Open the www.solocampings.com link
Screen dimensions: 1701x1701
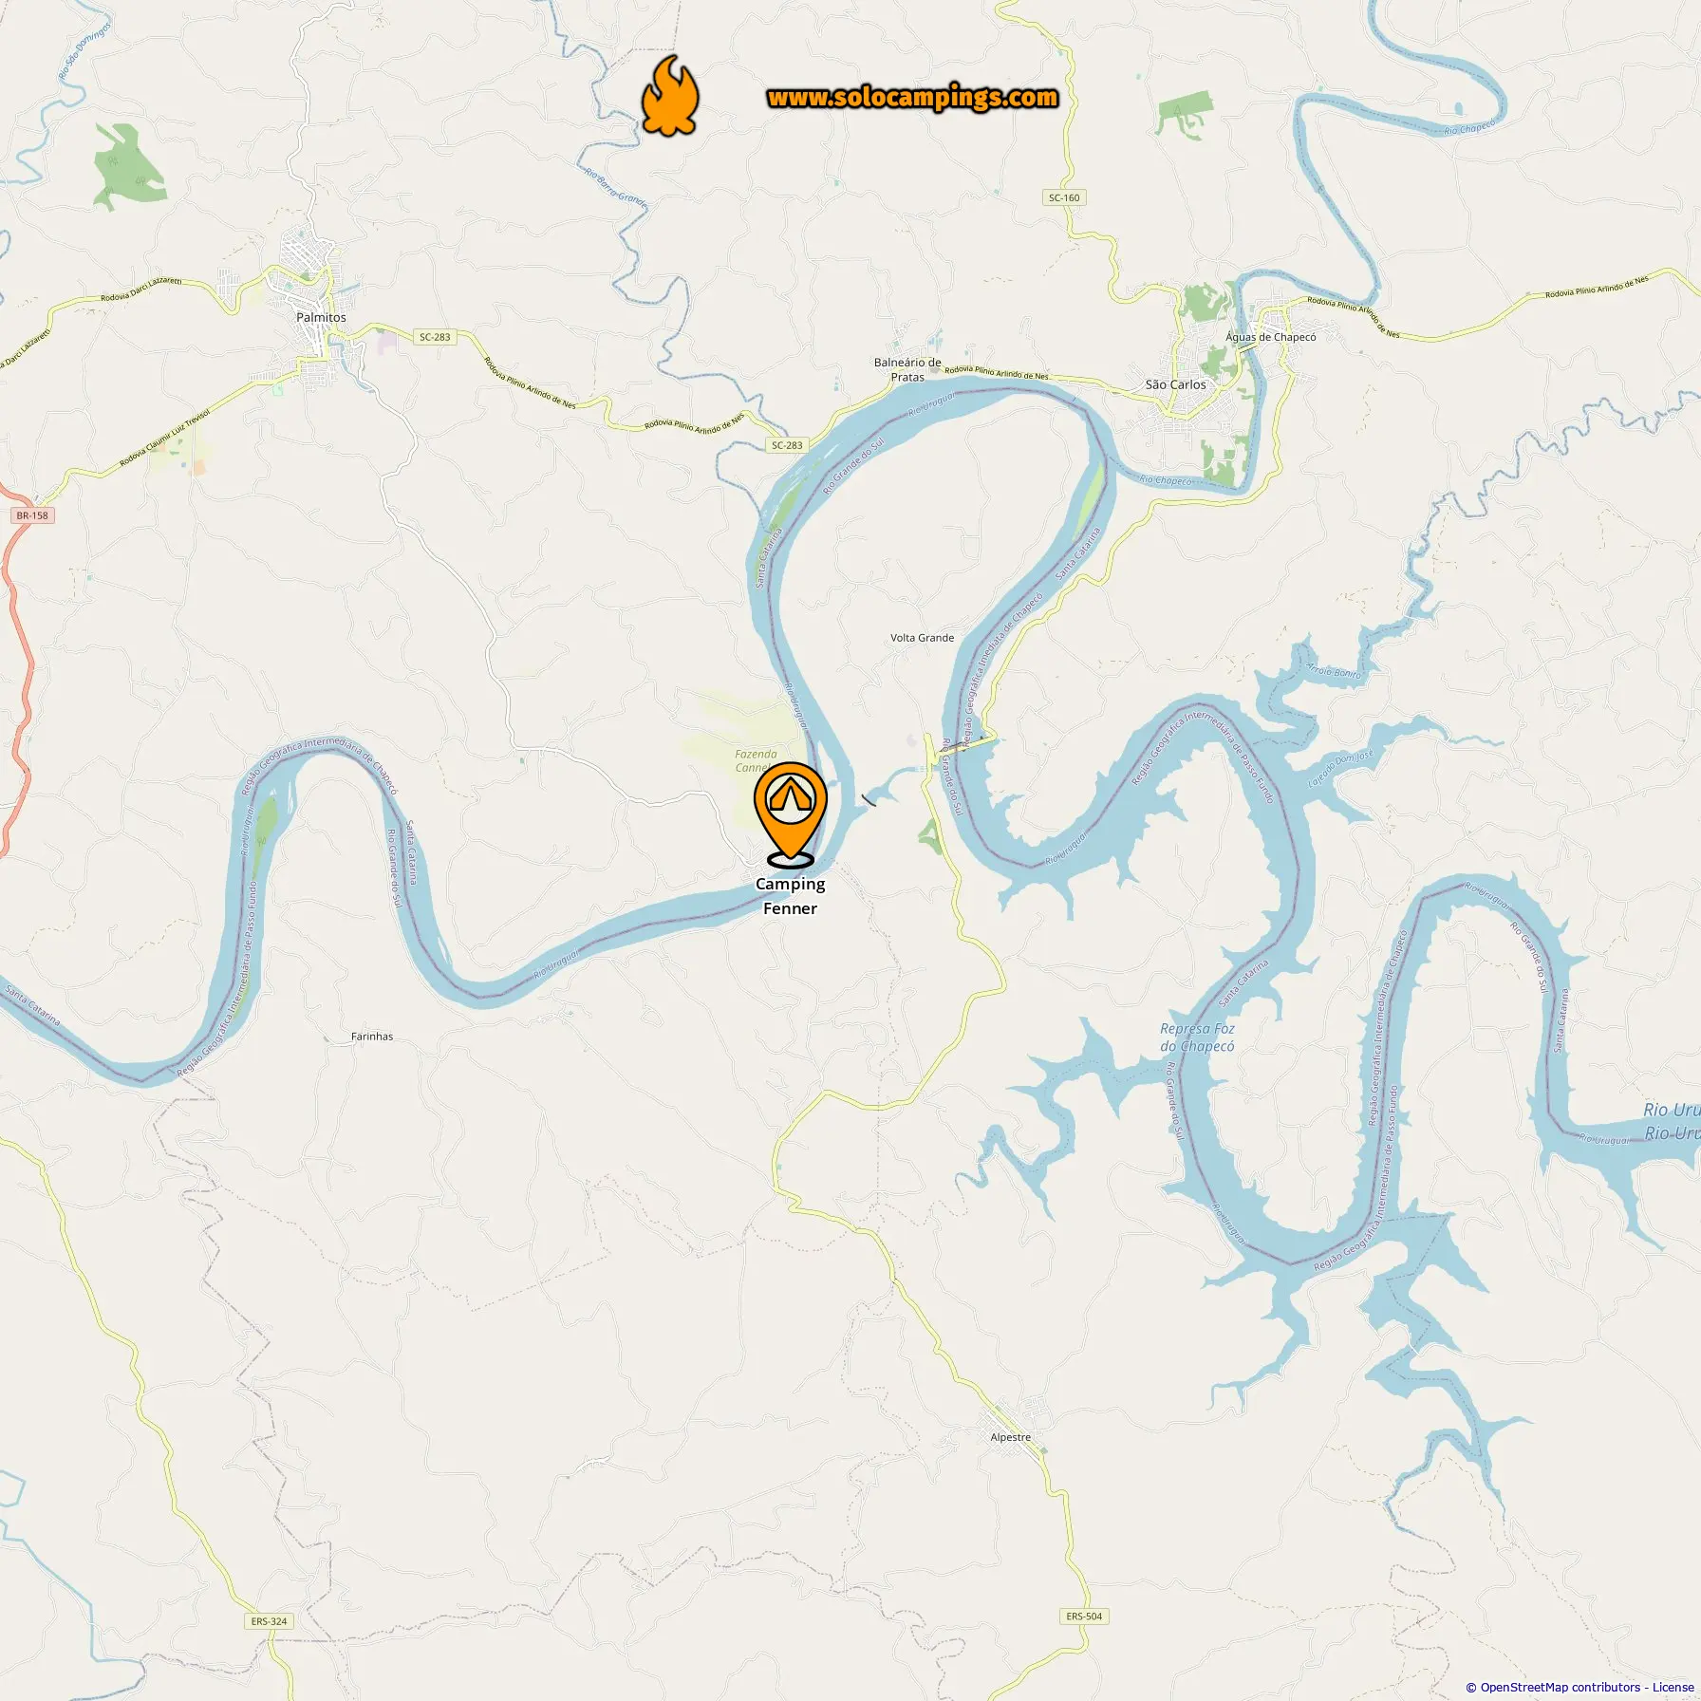pyautogui.click(x=912, y=98)
